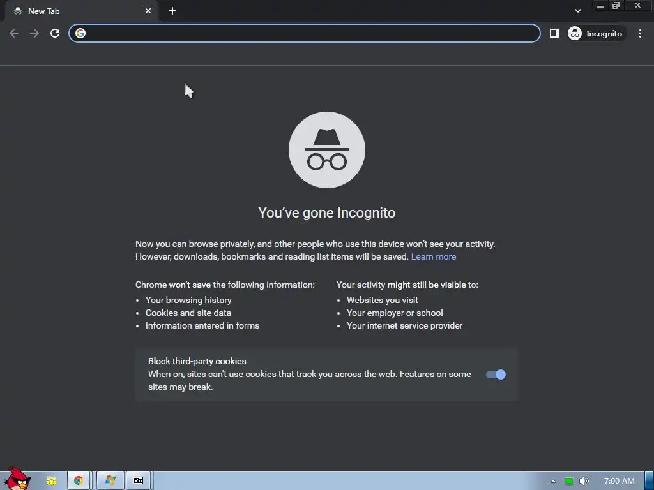The height and width of the screenshot is (490, 654).
Task: Click 'Cookies and site data' item
Action: click(x=188, y=313)
